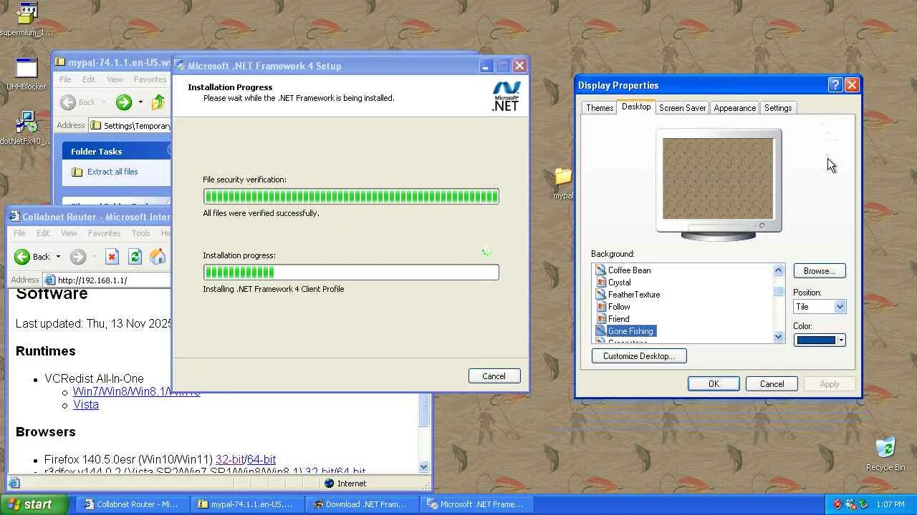Screen dimensions: 917x515
Task: Cancel the Display Properties dialog
Action: 772,384
